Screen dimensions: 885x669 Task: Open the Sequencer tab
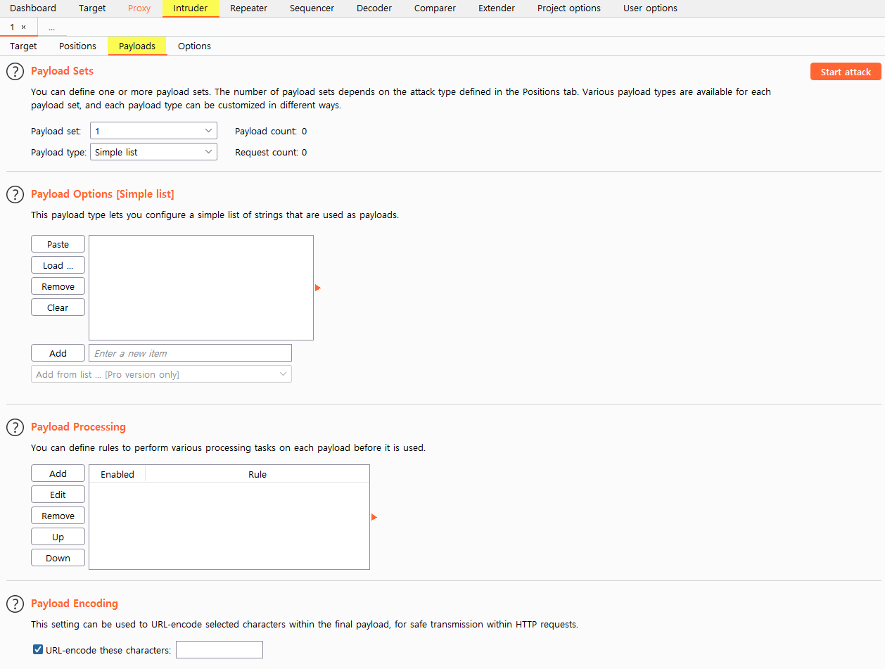(312, 8)
